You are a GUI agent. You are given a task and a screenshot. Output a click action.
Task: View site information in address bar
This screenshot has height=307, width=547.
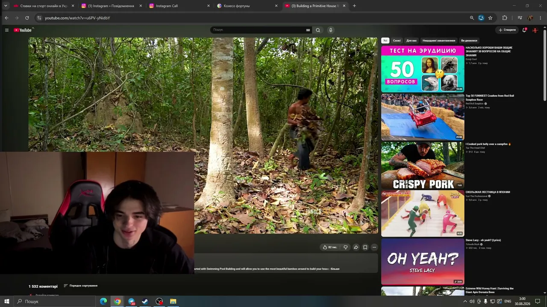[x=39, y=18]
